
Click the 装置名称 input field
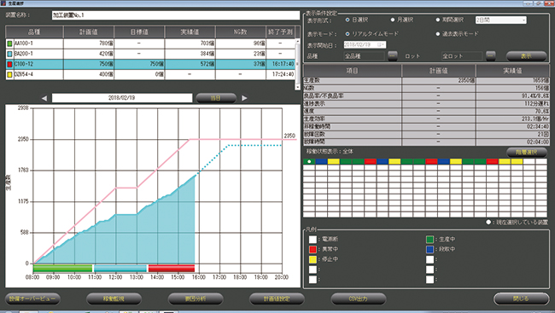click(x=176, y=15)
